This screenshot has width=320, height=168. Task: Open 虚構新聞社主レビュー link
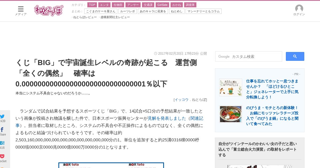click(x=115, y=17)
